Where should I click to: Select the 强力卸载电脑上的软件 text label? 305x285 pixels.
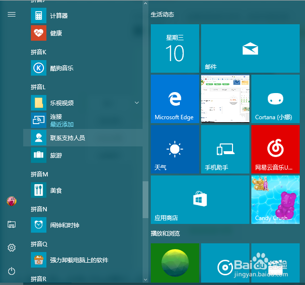(x=79, y=260)
